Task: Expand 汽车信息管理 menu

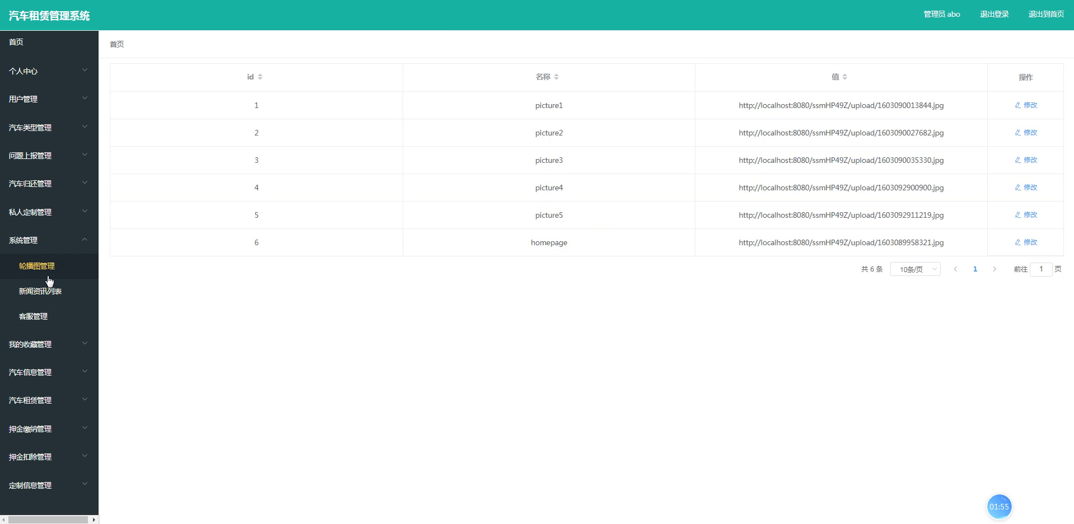Action: 49,372
